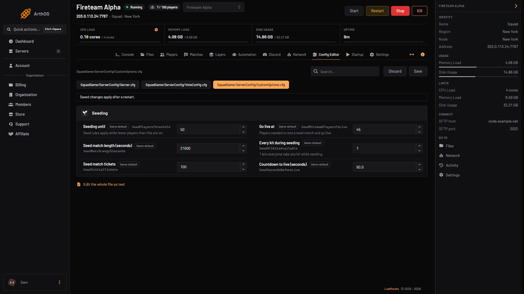Open CPU load settings gear icon
The height and width of the screenshot is (294, 524).
[156, 30]
